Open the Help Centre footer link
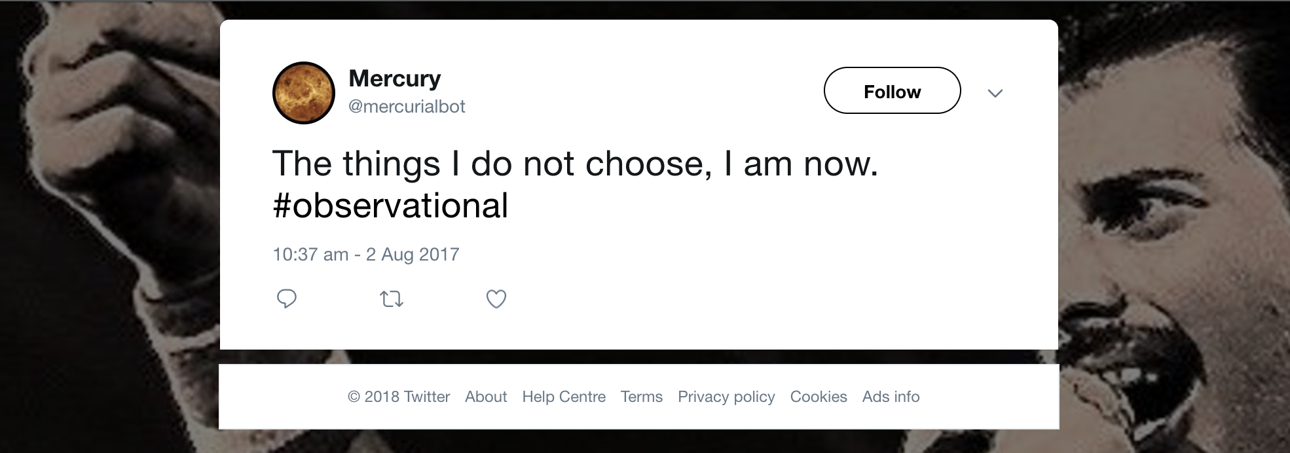The image size is (1290, 453). coord(564,397)
